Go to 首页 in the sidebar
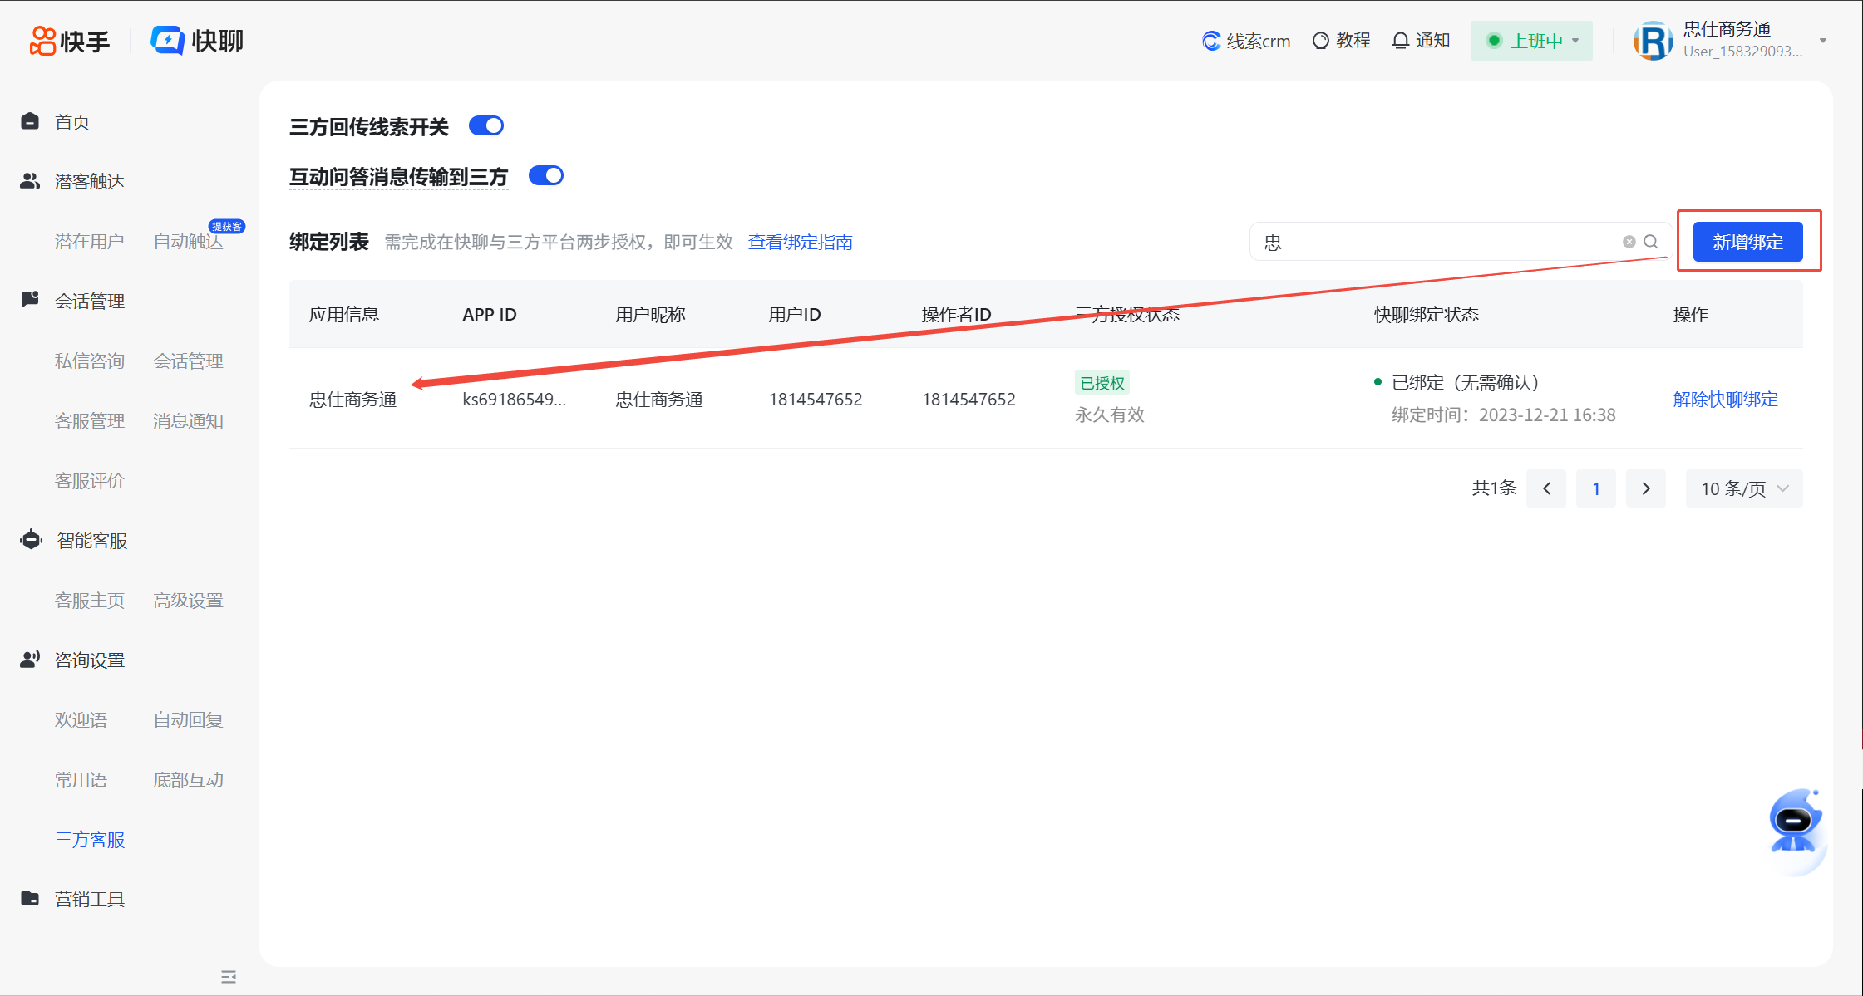Image resolution: width=1863 pixels, height=996 pixels. 72,122
